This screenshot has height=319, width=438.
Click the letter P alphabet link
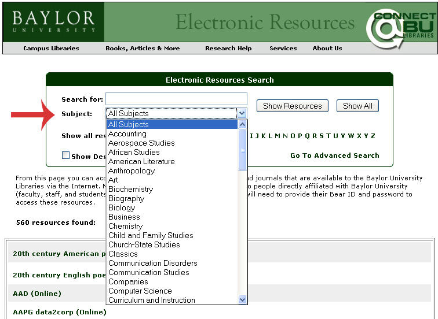(x=300, y=136)
